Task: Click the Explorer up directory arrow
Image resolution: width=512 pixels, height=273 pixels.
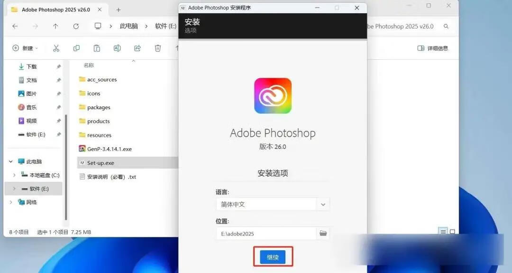Action: 55,26
